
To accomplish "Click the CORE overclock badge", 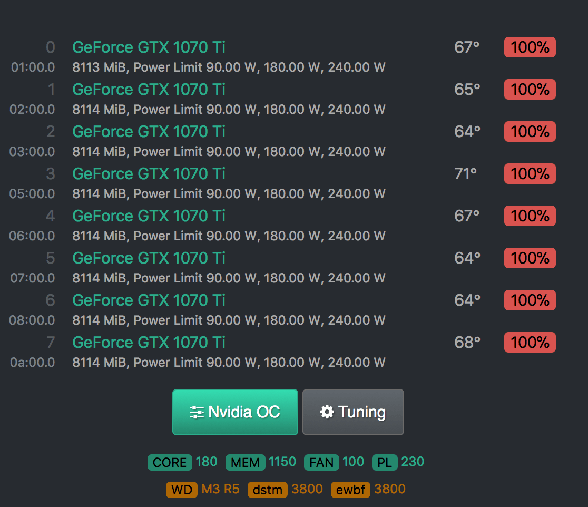I will pos(170,463).
